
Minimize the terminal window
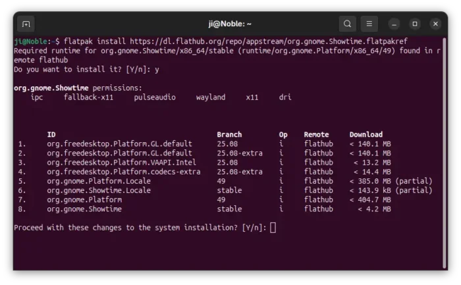coord(394,24)
